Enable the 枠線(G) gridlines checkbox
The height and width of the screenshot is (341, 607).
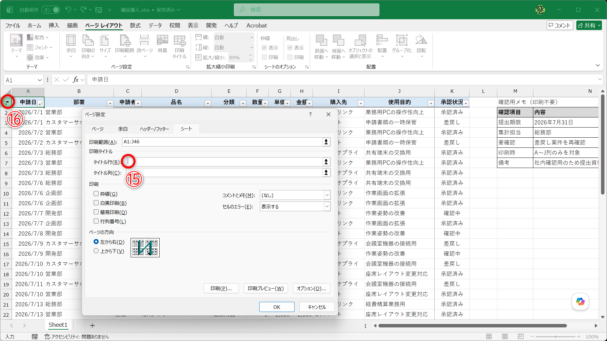96,194
